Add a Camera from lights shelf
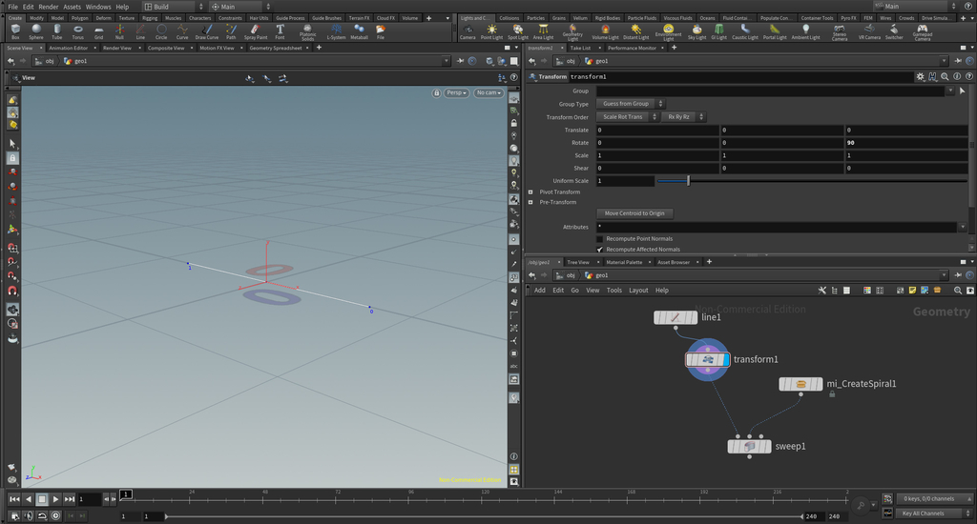This screenshot has height=524, width=977. pyautogui.click(x=468, y=31)
